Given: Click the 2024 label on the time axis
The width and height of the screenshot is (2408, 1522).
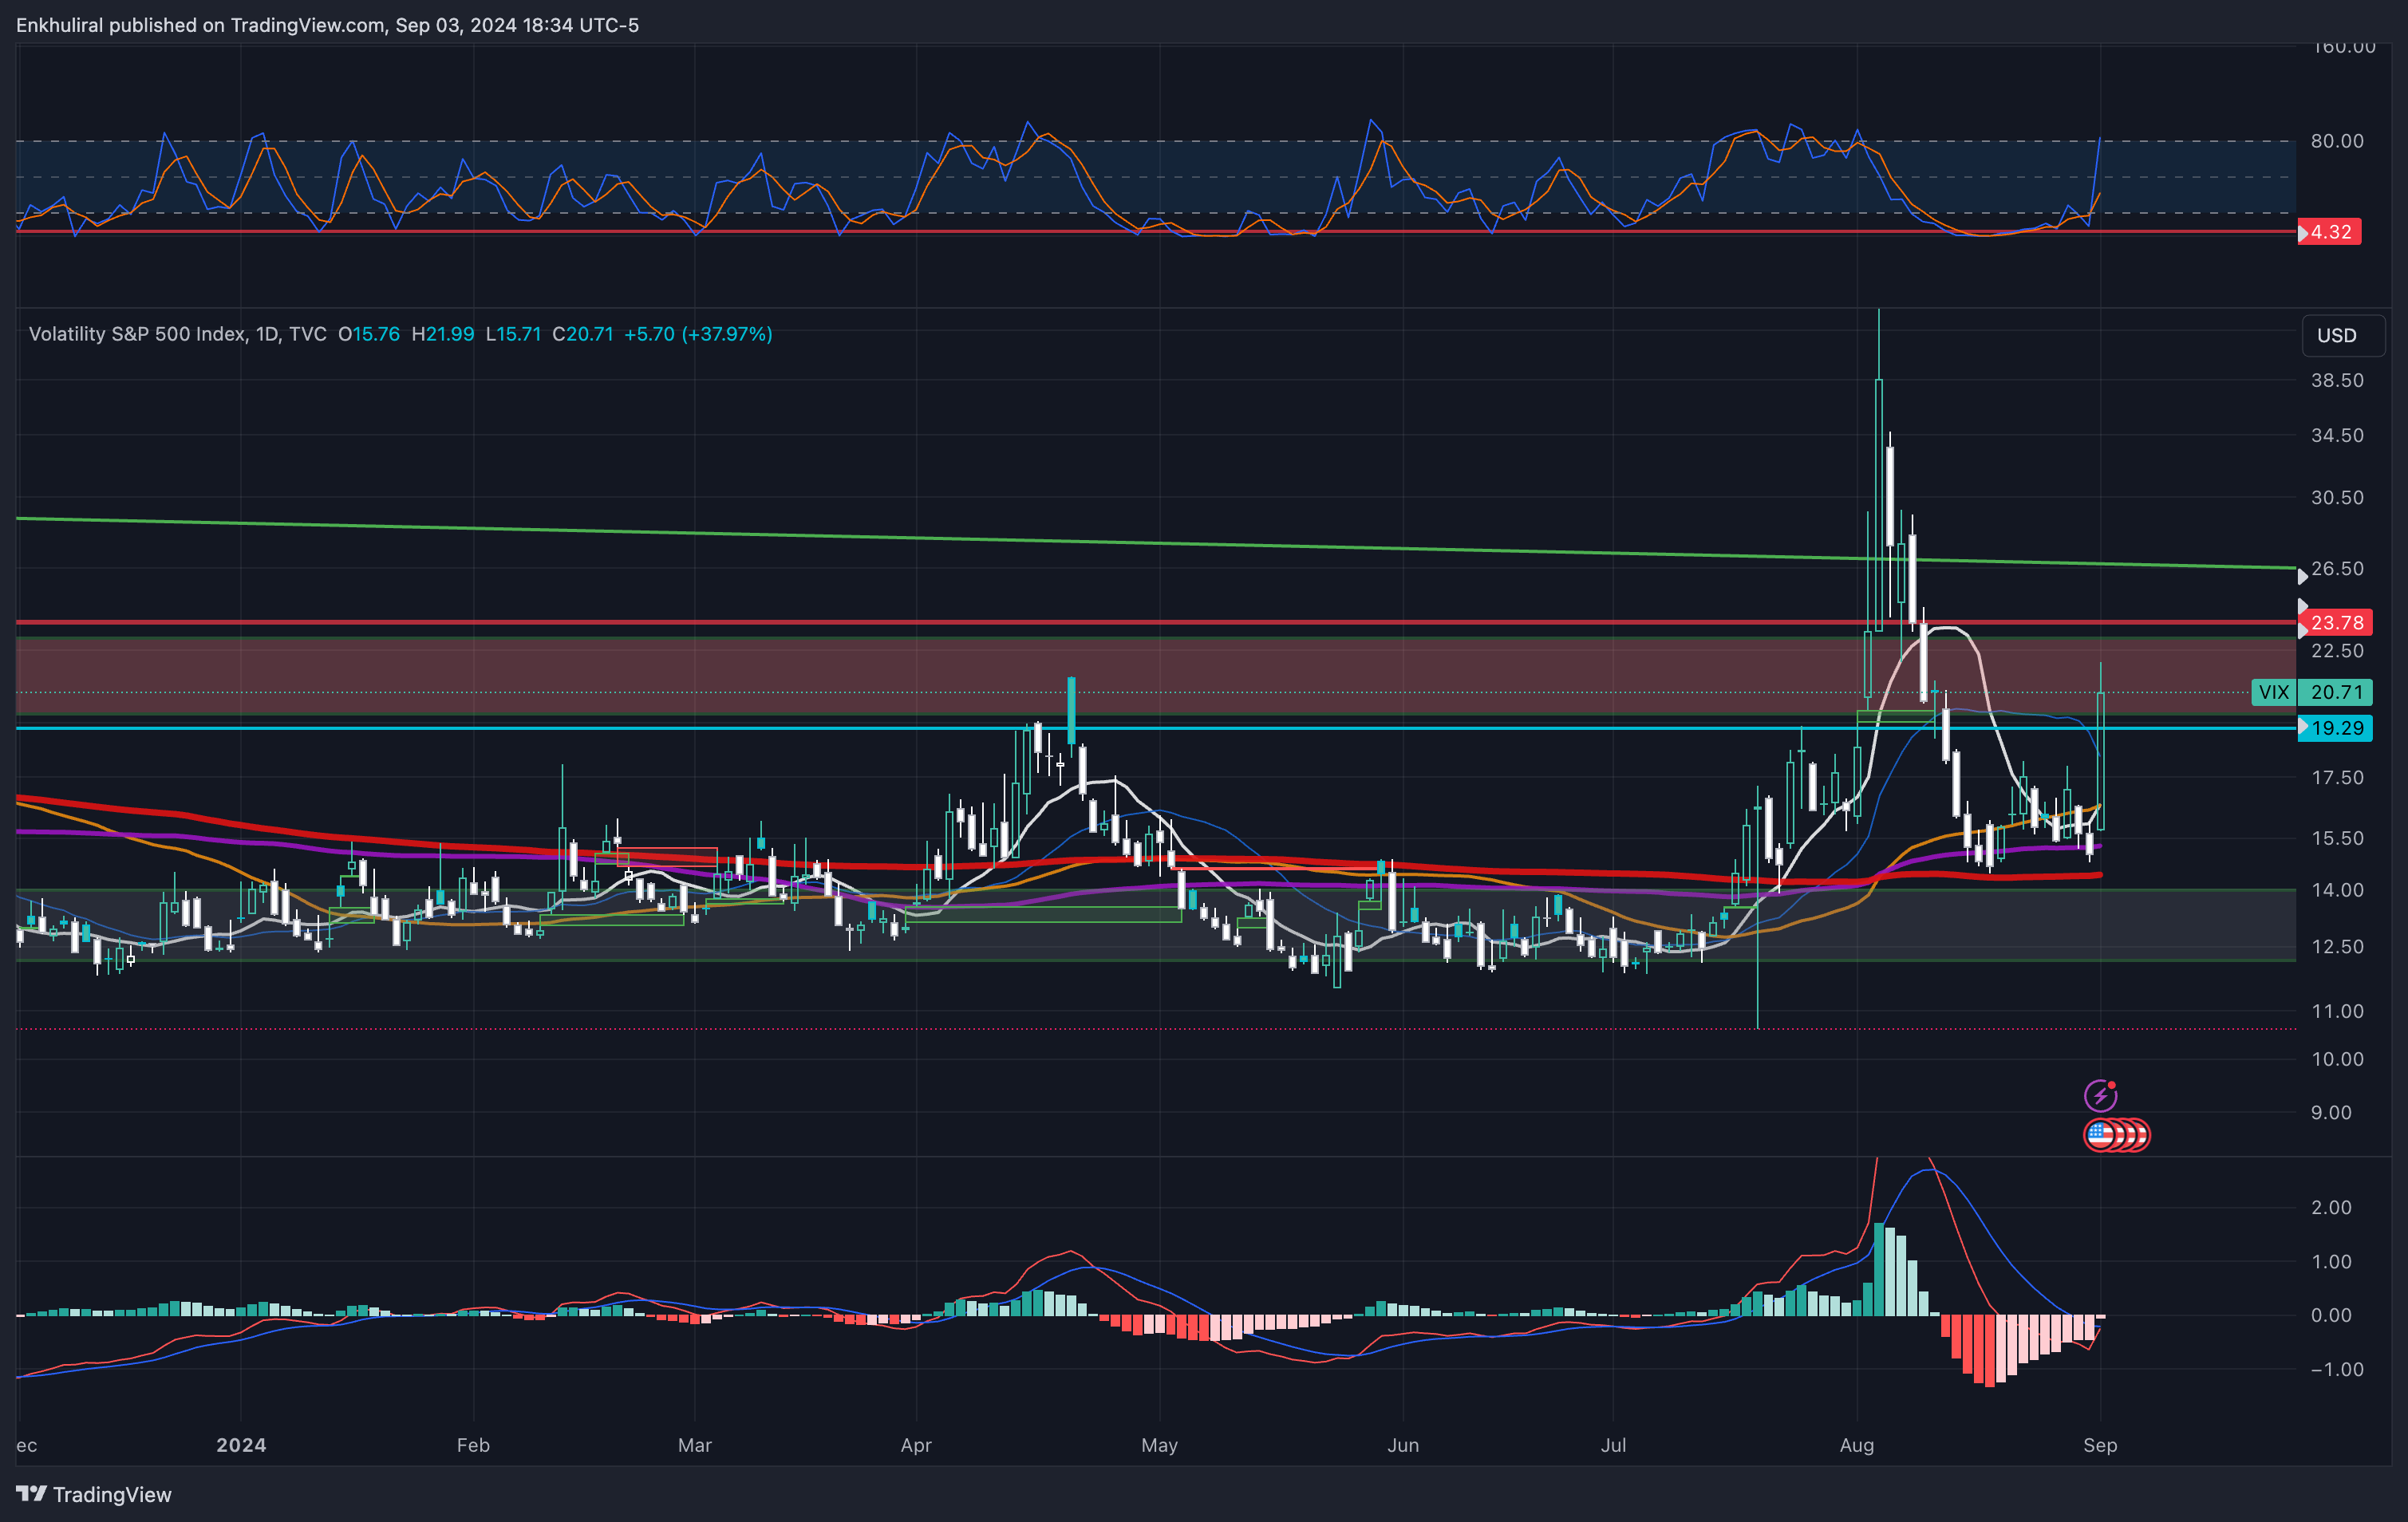Looking at the screenshot, I should click(241, 1445).
